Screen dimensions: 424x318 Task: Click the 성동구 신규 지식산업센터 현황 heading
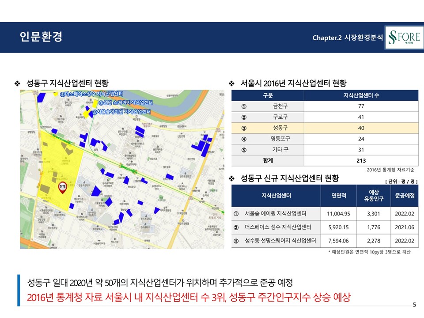[x=290, y=178]
